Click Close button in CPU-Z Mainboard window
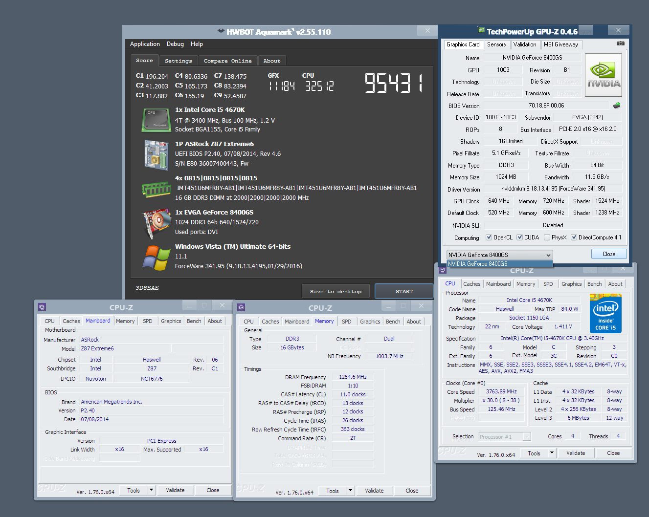 point(213,490)
